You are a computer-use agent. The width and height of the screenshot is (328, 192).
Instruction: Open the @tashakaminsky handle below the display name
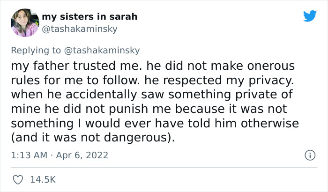[80, 29]
